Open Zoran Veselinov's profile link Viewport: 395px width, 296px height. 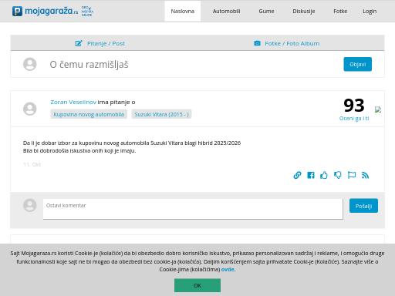tap(73, 102)
